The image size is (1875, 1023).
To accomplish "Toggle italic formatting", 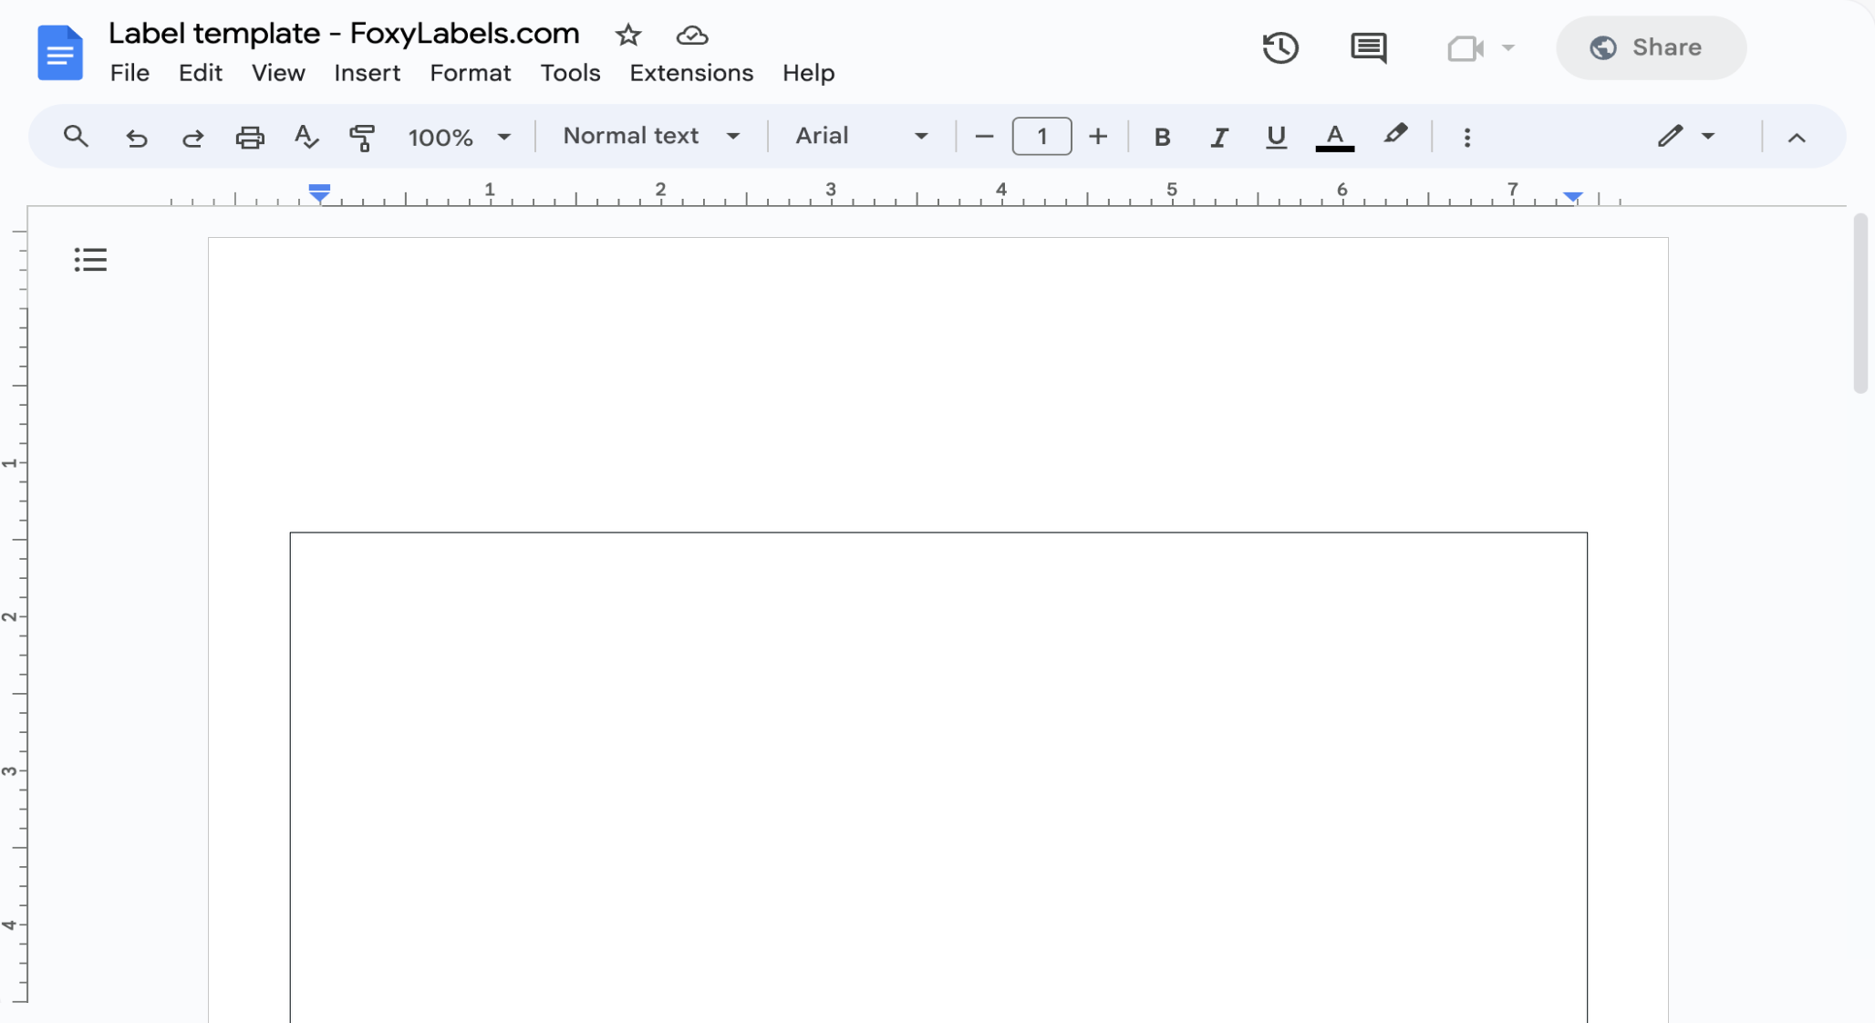I will point(1219,138).
